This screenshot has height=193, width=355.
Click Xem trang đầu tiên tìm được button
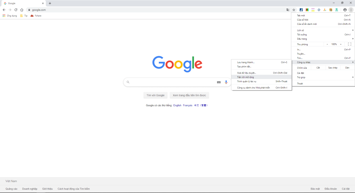point(189,95)
